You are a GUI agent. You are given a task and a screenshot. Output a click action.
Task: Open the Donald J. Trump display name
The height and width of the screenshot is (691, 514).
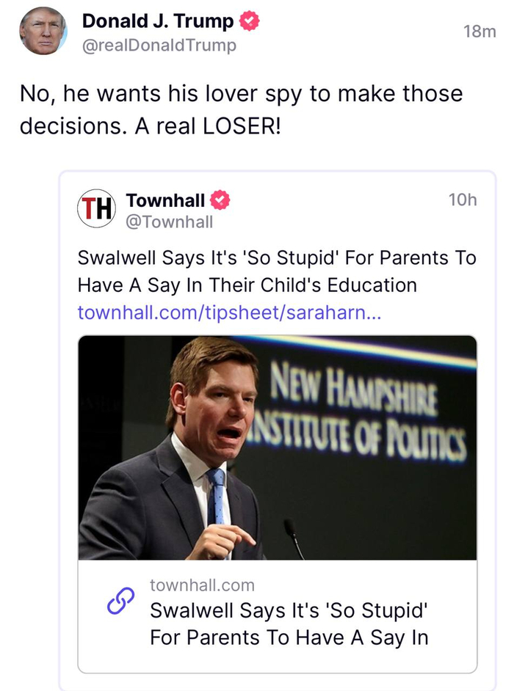157,23
